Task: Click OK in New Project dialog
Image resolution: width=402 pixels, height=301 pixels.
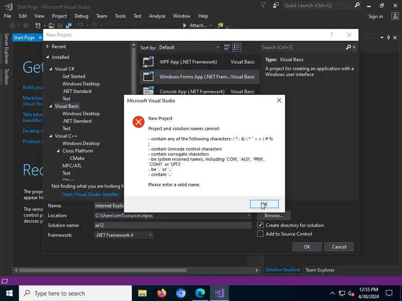Action: (x=307, y=247)
